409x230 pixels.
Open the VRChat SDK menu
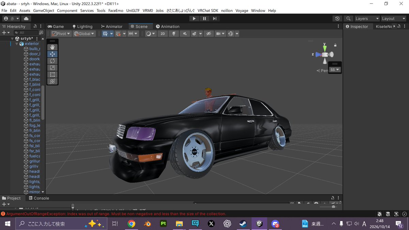pyautogui.click(x=208, y=11)
